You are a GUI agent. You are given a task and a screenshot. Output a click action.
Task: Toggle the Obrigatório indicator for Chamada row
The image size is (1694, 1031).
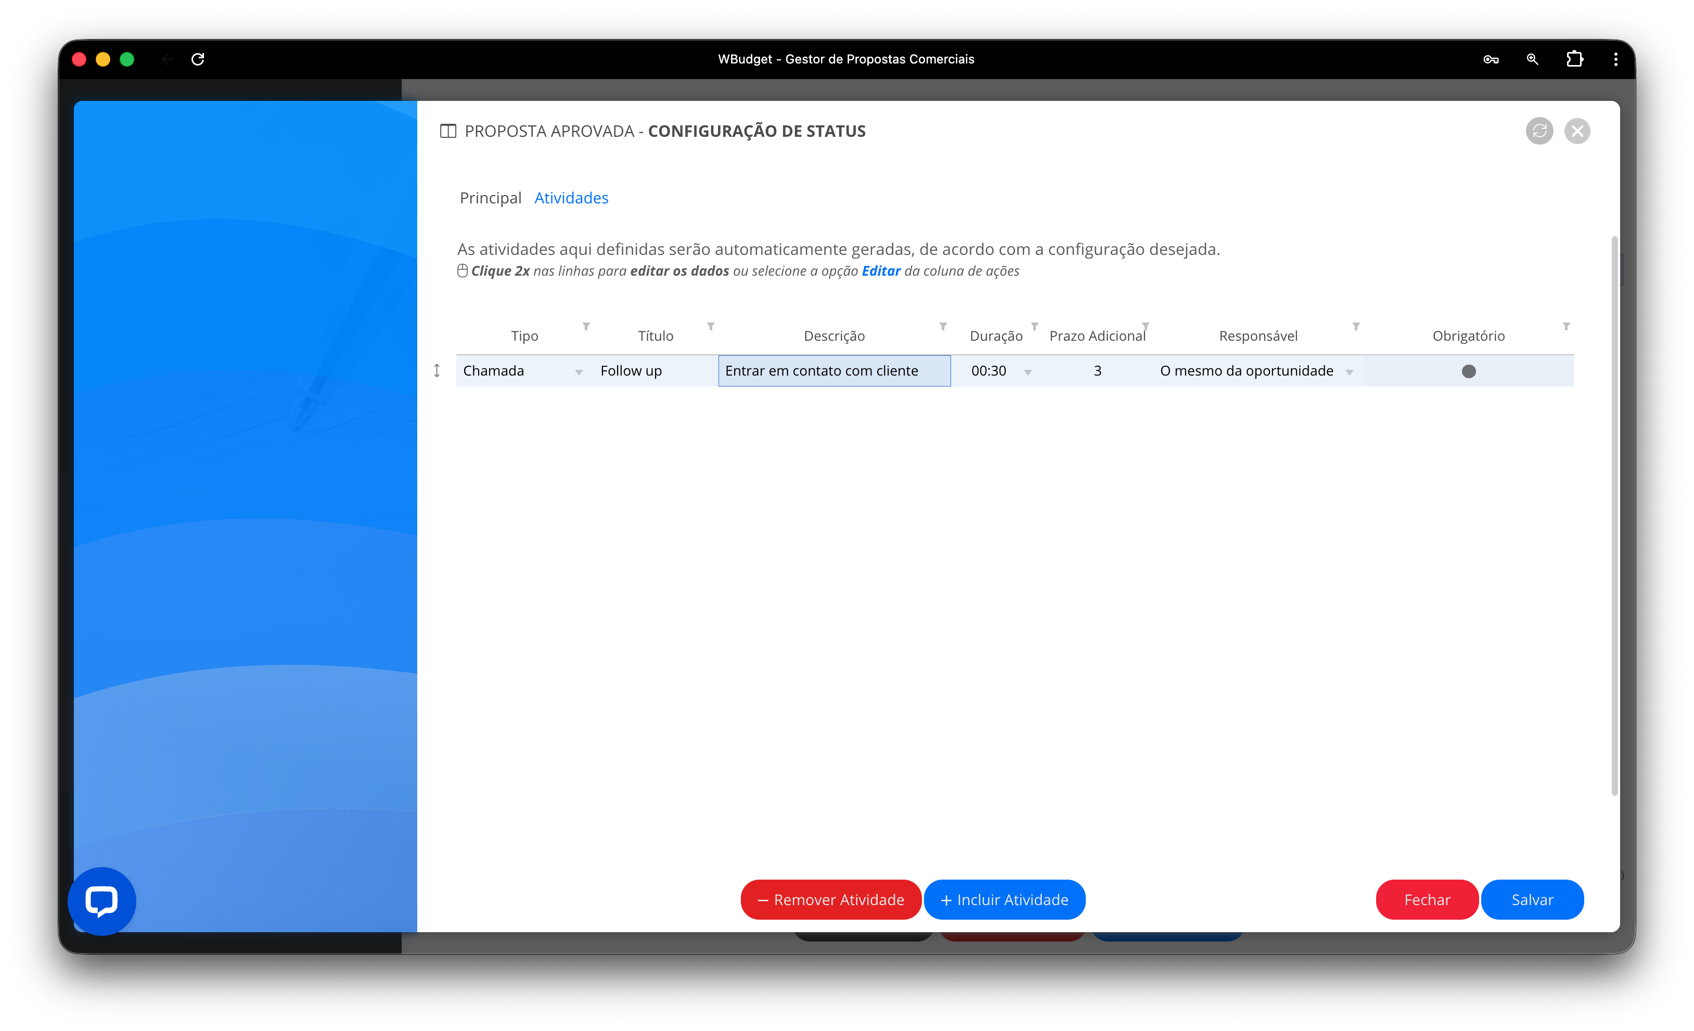1469,371
